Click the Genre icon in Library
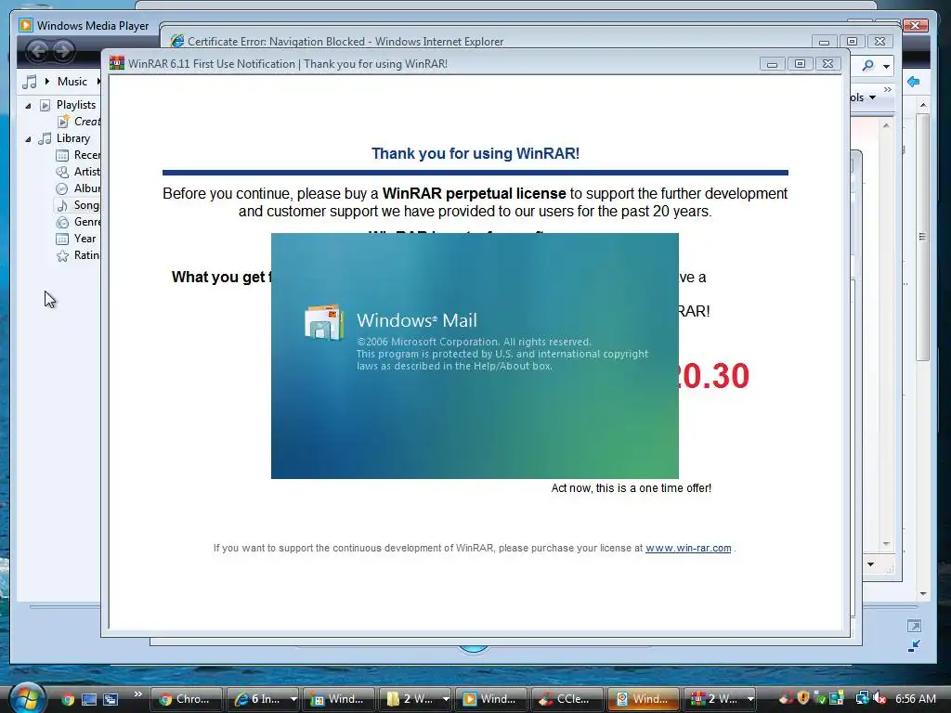Image resolution: width=951 pixels, height=713 pixels. click(62, 223)
